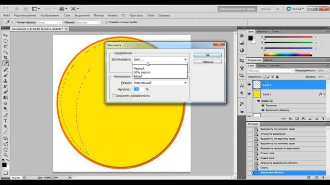Viewport: 330px width, 185px height.
Task: Open the Paragraph panel dock icon
Action: click(x=242, y=93)
